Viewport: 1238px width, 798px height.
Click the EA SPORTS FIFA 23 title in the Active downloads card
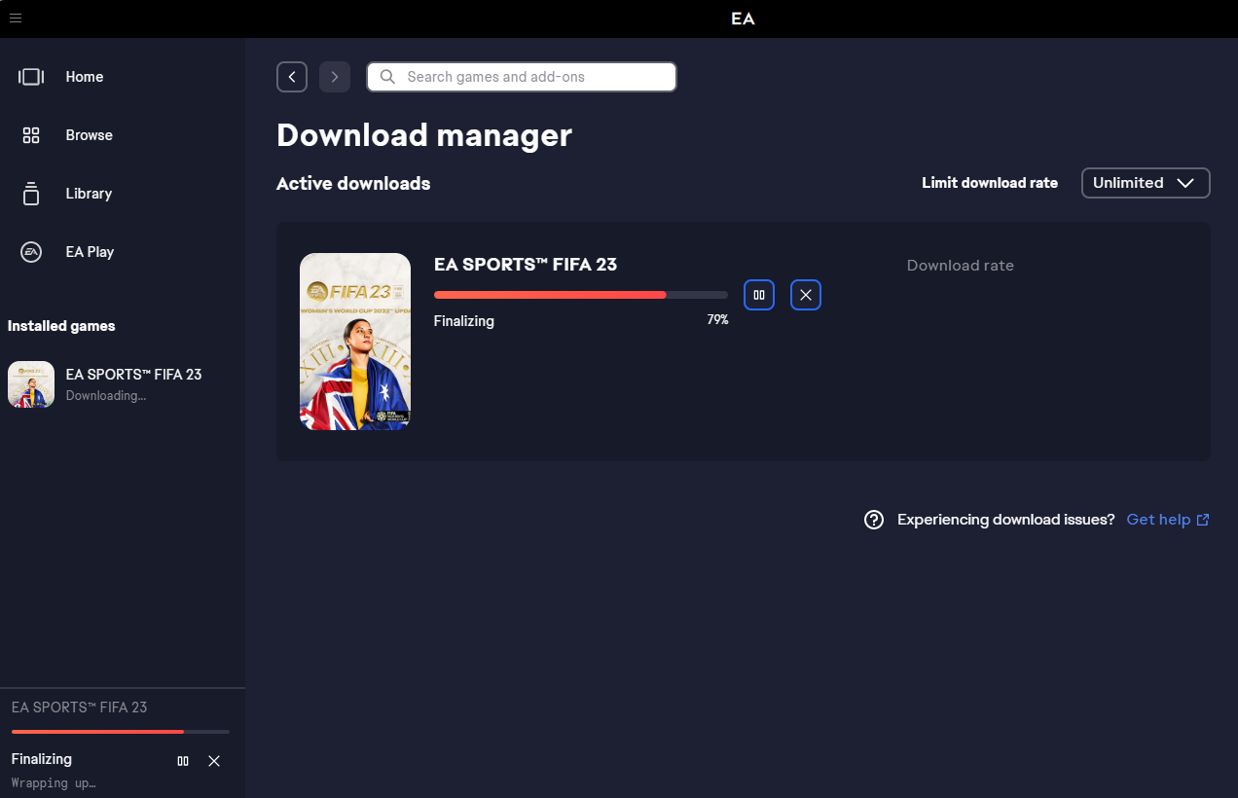click(x=526, y=264)
